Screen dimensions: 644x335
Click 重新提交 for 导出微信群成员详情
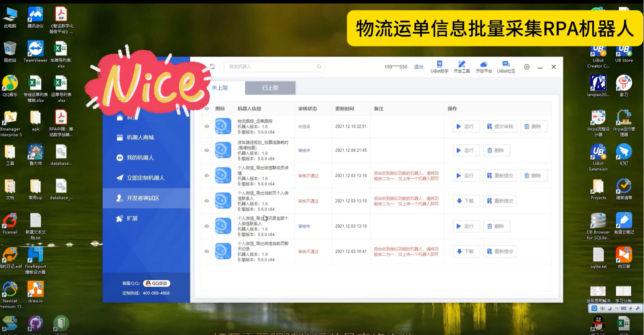pyautogui.click(x=500, y=176)
